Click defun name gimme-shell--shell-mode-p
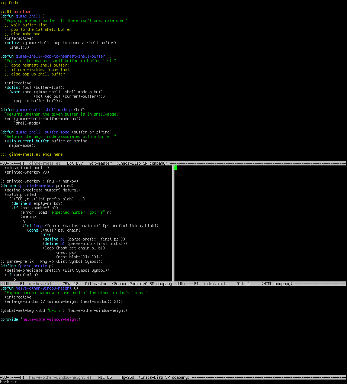 44,110
